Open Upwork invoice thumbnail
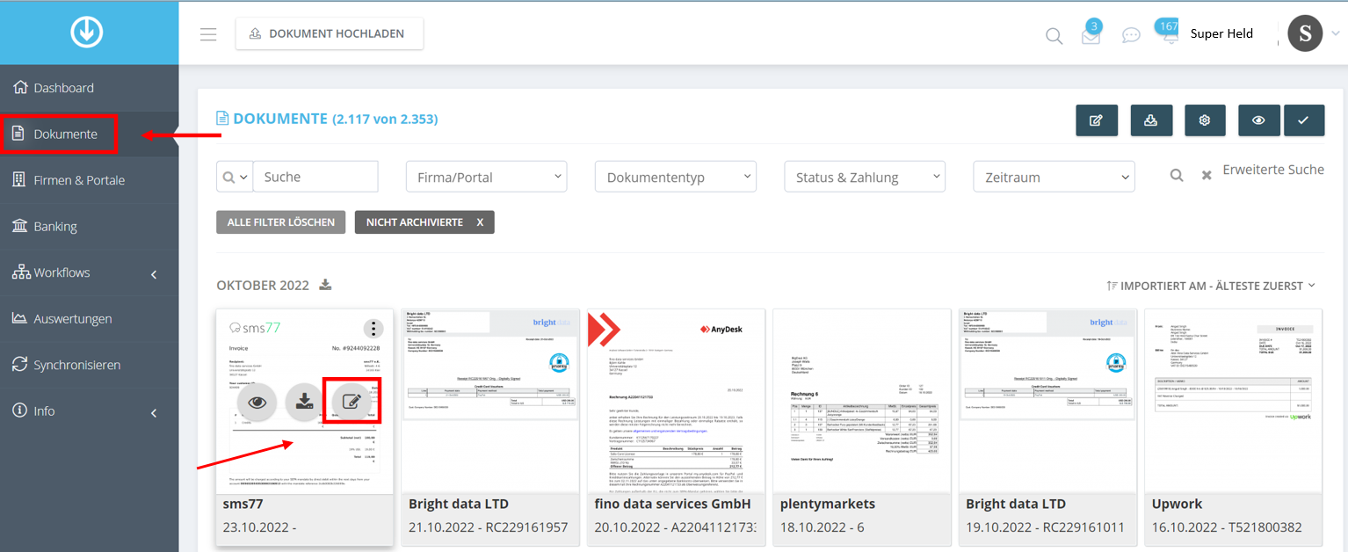The height and width of the screenshot is (552, 1348). click(x=1234, y=400)
